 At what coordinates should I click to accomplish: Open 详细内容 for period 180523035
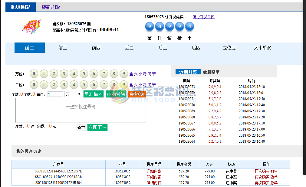click(154, 171)
